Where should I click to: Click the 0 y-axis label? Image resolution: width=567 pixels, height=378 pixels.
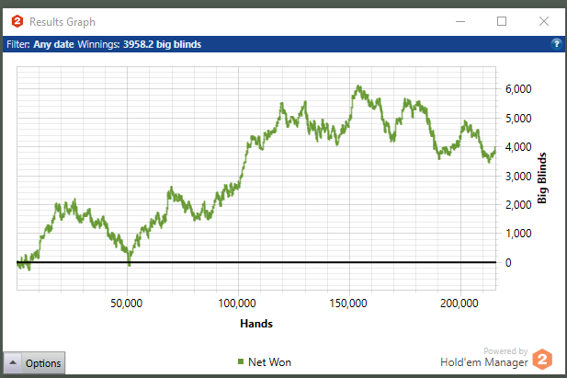[x=508, y=263]
